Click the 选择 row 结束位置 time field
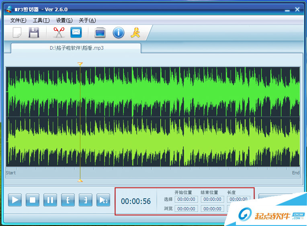The width and height of the screenshot is (307, 226). (213, 199)
